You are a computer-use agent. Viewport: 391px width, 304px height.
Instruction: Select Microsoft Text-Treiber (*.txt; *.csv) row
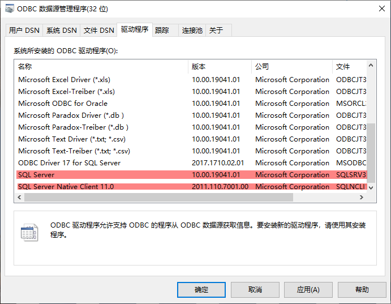(191, 151)
